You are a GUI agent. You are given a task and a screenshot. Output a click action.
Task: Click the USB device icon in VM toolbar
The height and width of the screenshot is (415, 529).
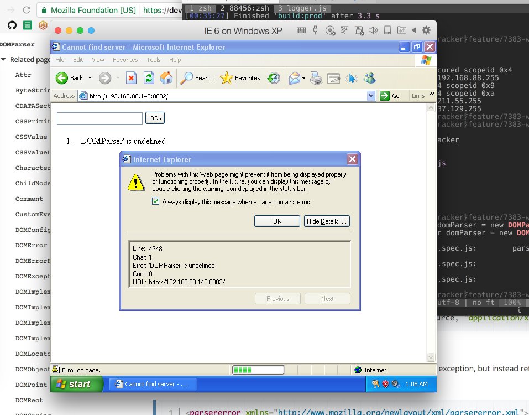(x=316, y=30)
